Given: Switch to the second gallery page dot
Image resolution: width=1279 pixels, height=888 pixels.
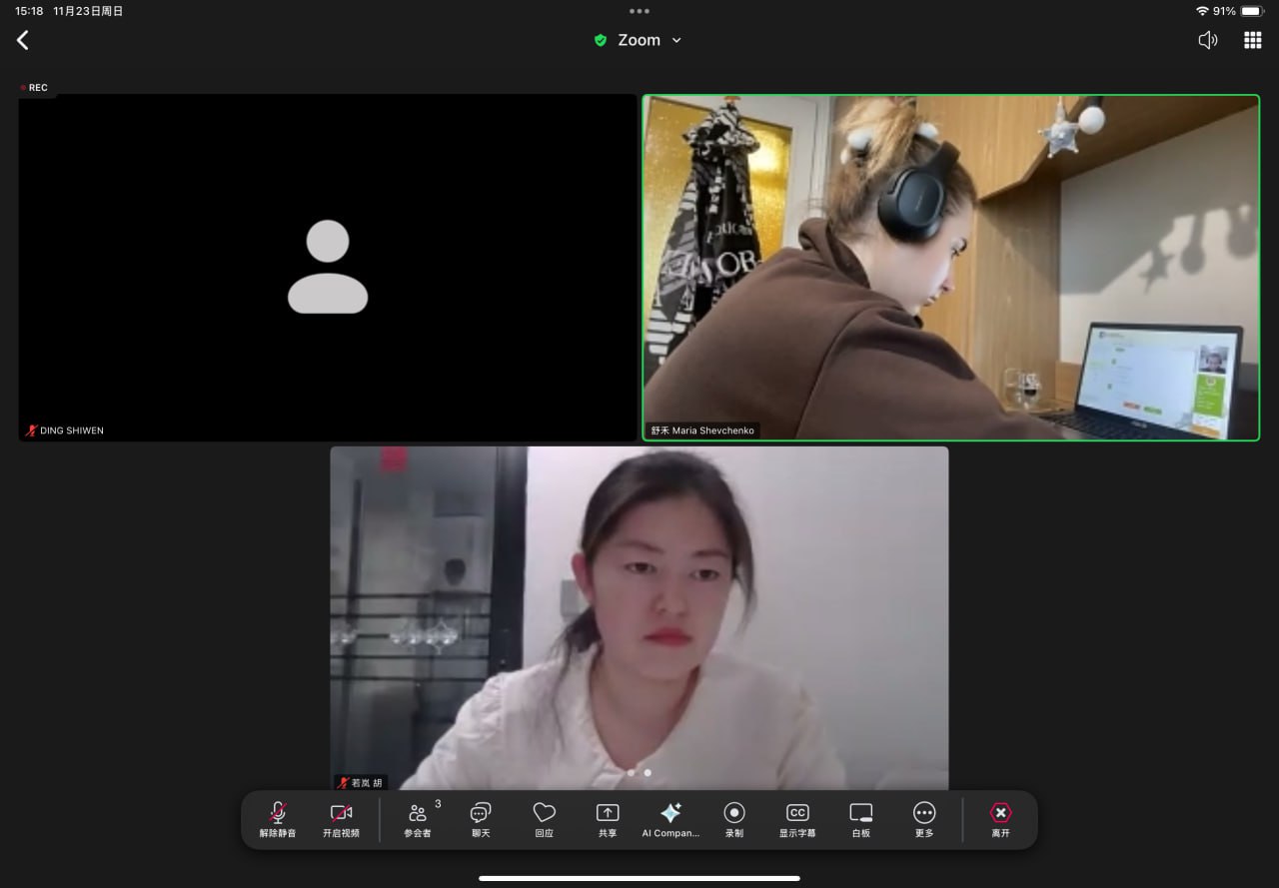Looking at the screenshot, I should [647, 772].
